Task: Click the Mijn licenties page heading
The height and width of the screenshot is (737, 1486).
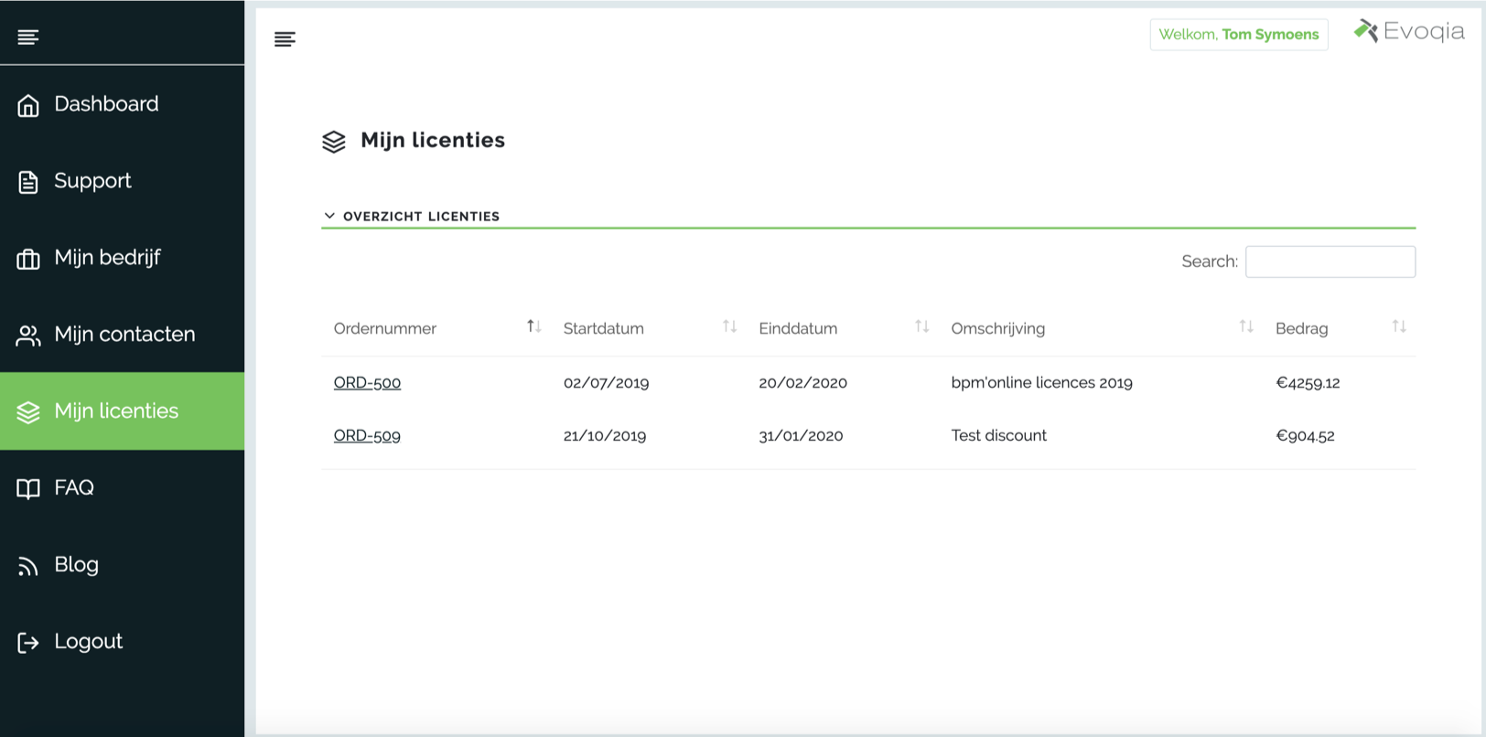Action: [x=433, y=140]
